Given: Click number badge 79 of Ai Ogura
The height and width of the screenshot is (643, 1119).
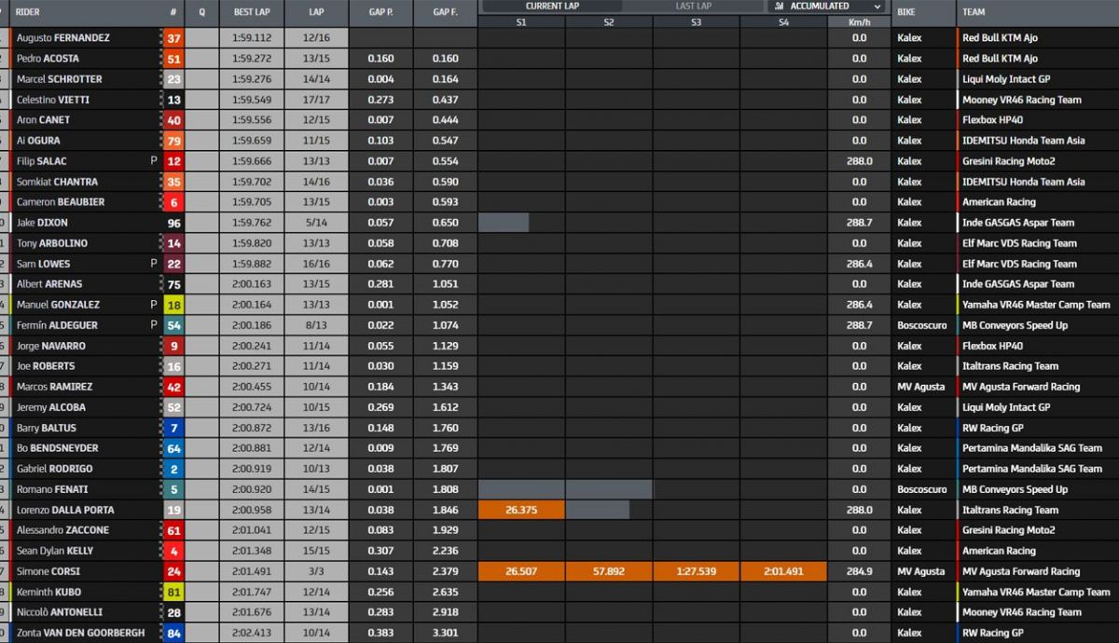Looking at the screenshot, I should pyautogui.click(x=173, y=141).
